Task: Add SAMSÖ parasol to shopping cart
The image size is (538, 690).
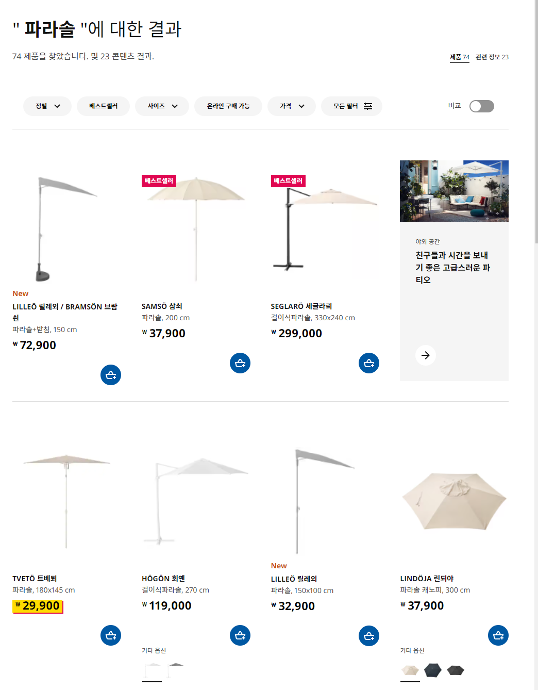Action: point(240,363)
